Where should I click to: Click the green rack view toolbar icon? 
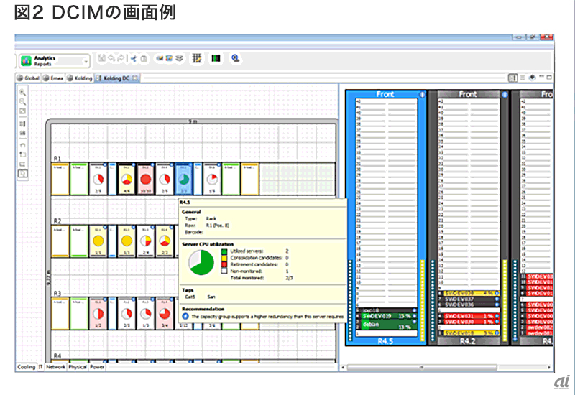pos(215,60)
